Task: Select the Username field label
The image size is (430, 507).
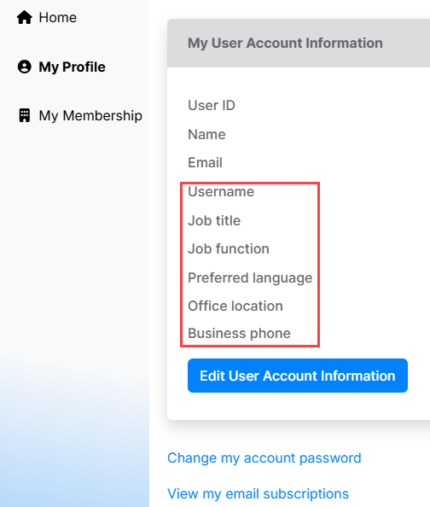Action: pos(221,192)
